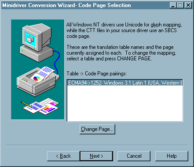Select the ECMA94->1252 table pairing row
This screenshot has height=167, width=194.
pyautogui.click(x=125, y=83)
